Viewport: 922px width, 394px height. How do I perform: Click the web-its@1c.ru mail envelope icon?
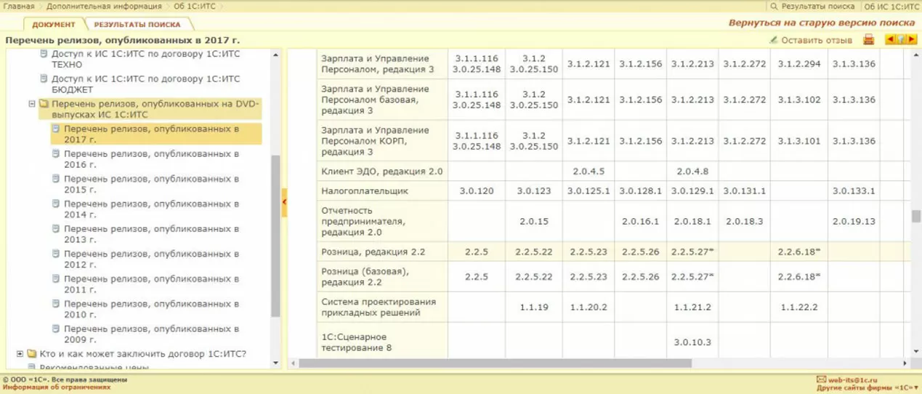(821, 379)
